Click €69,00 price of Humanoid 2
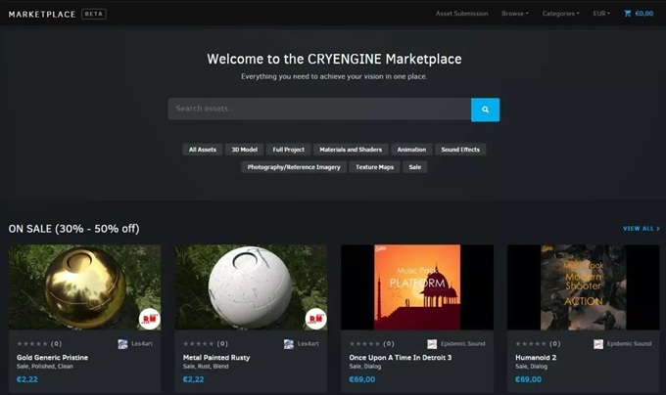Image resolution: width=666 pixels, height=395 pixels. click(528, 379)
